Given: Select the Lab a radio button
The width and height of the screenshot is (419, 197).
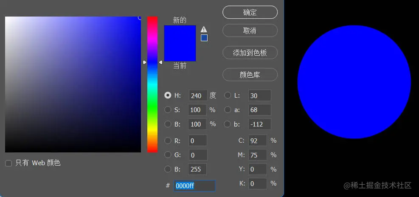Looking at the screenshot, I should [228, 110].
